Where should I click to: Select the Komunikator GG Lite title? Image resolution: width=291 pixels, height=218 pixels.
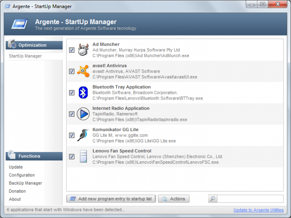pos(116,129)
